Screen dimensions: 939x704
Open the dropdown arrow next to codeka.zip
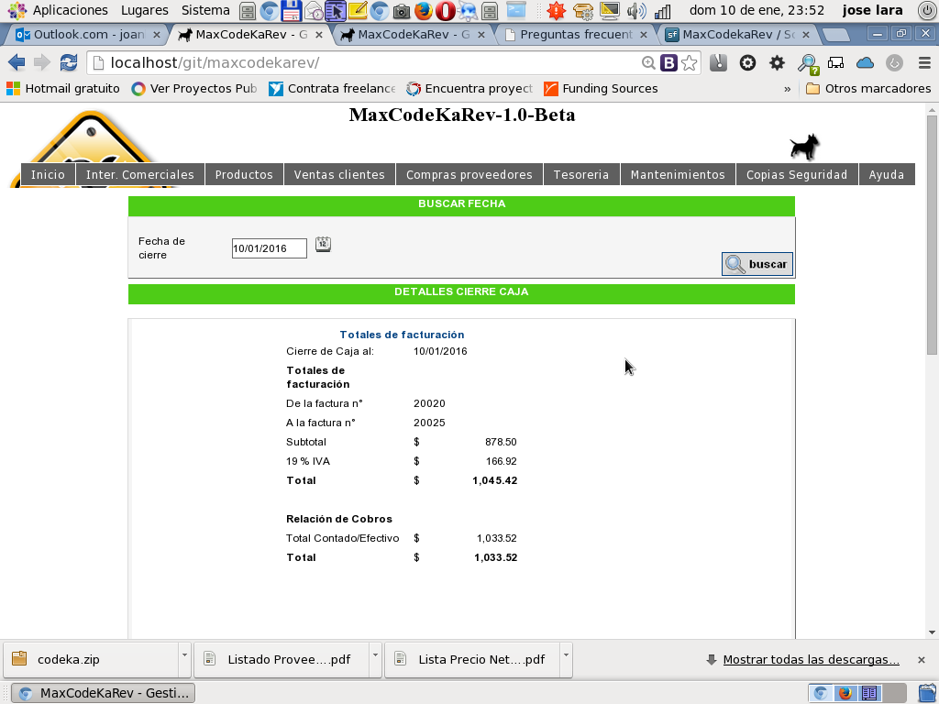(183, 659)
